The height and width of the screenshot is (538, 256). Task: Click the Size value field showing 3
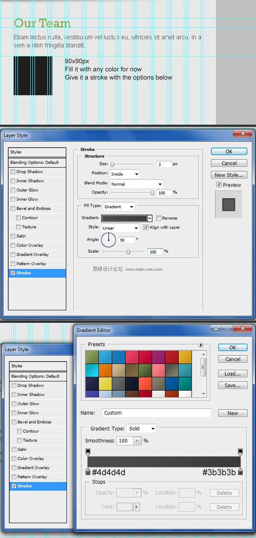click(x=164, y=164)
